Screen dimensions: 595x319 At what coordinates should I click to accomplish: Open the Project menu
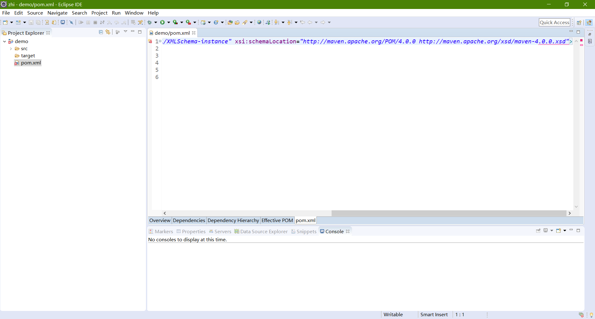99,13
